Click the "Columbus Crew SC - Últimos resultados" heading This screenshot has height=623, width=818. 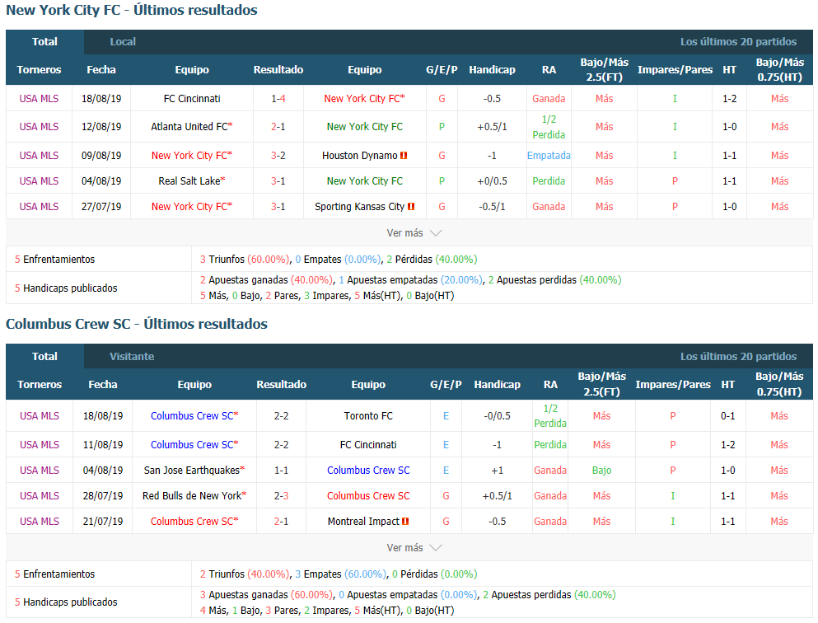tap(137, 324)
